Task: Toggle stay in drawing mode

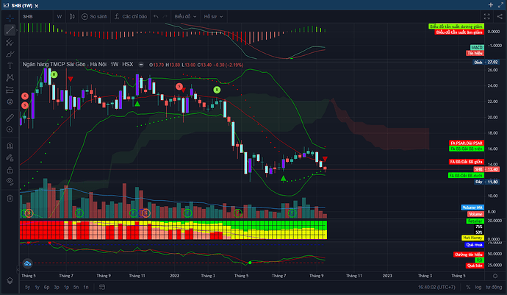Action: click(x=10, y=158)
